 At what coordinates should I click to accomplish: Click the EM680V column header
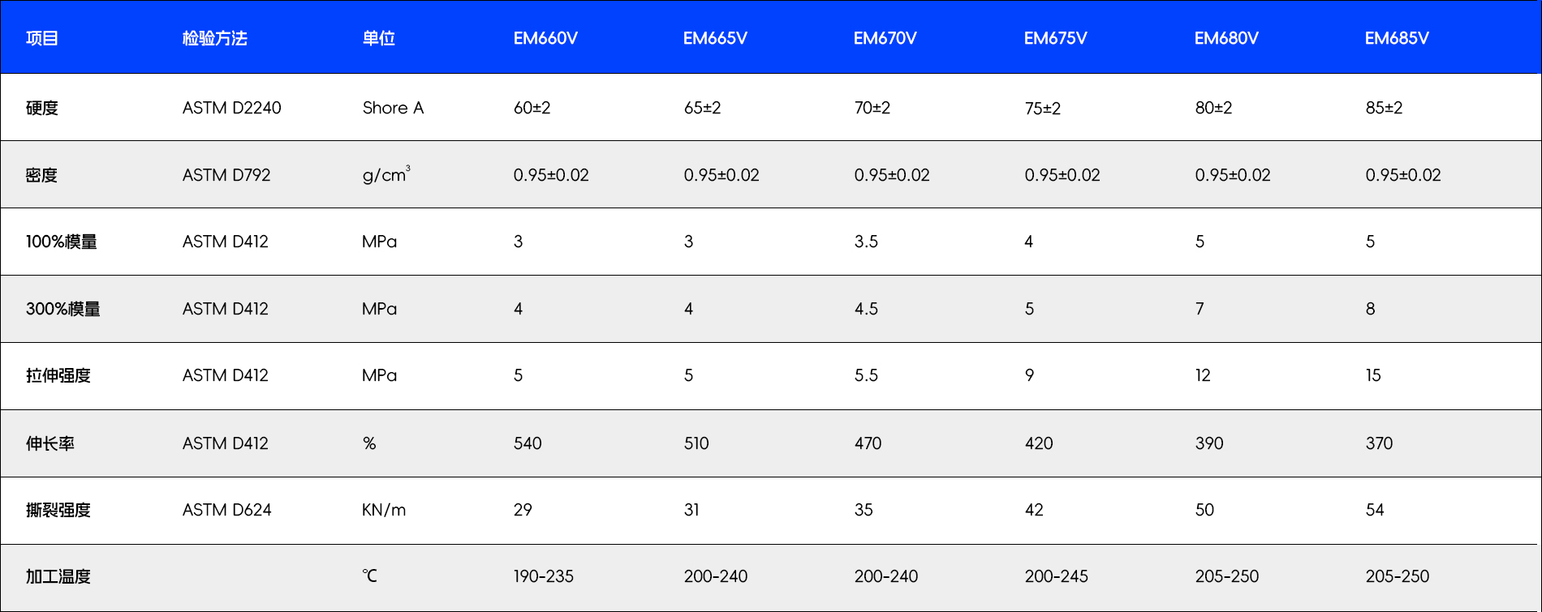pos(1226,38)
